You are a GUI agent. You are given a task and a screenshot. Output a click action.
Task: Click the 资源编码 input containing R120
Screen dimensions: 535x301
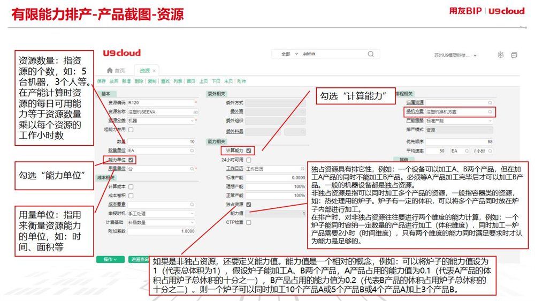click(x=161, y=103)
